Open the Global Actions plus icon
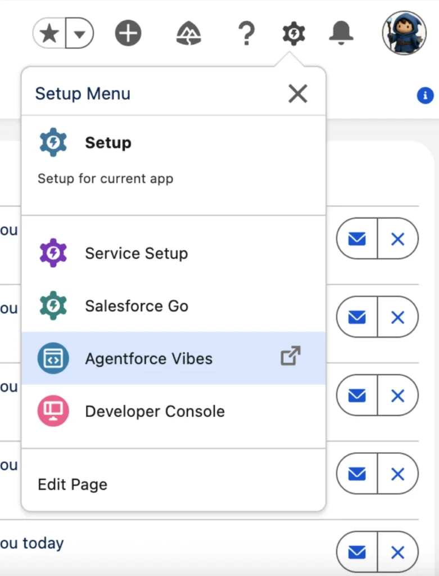The image size is (439, 576). 128,34
